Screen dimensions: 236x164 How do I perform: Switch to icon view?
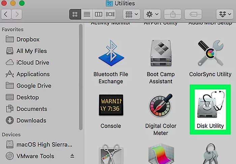coord(75,14)
